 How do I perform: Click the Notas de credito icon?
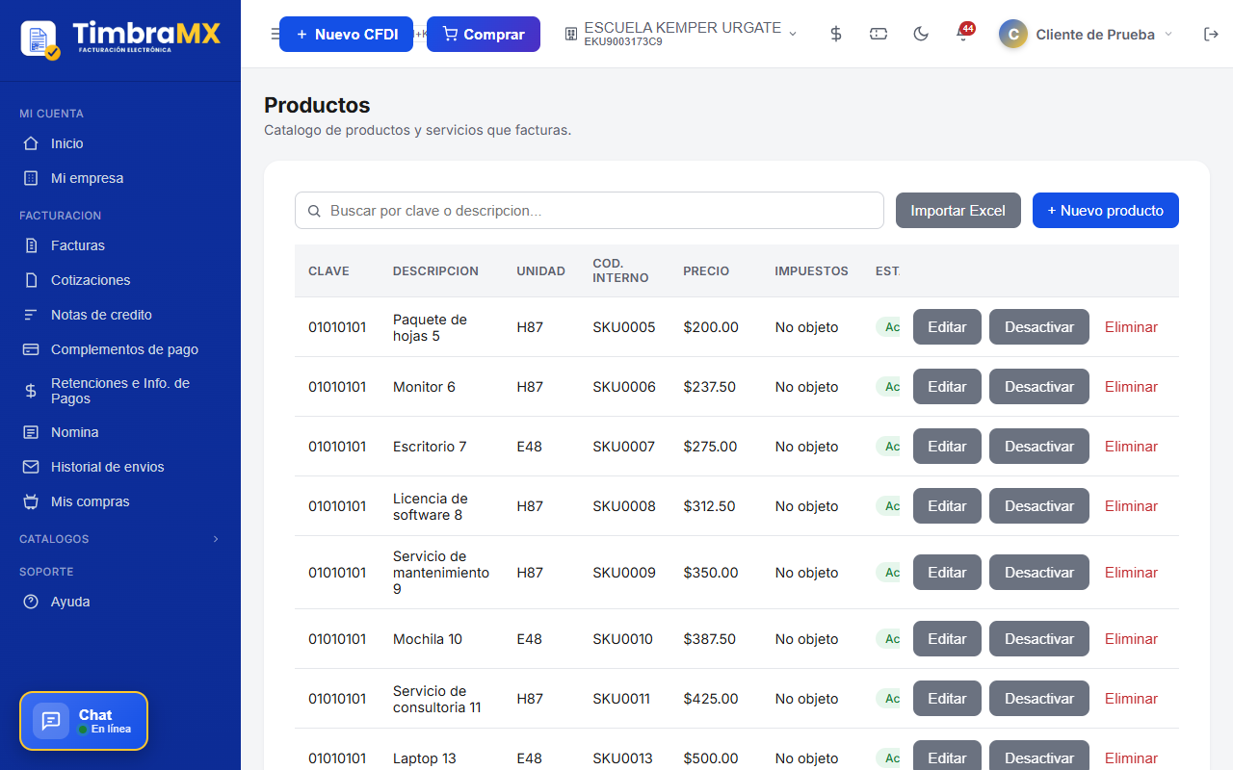[31, 315]
